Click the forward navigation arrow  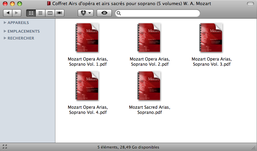pyautogui.click(x=17, y=13)
